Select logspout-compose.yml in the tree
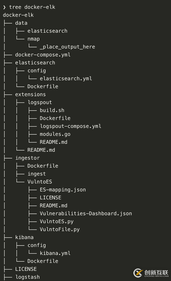The height and width of the screenshot is (281, 171). (70, 126)
